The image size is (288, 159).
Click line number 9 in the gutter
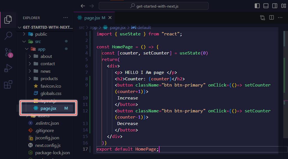pos(87,85)
